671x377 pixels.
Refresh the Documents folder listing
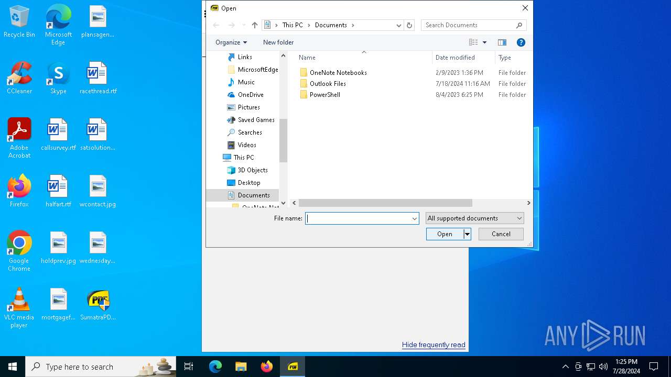click(x=410, y=25)
